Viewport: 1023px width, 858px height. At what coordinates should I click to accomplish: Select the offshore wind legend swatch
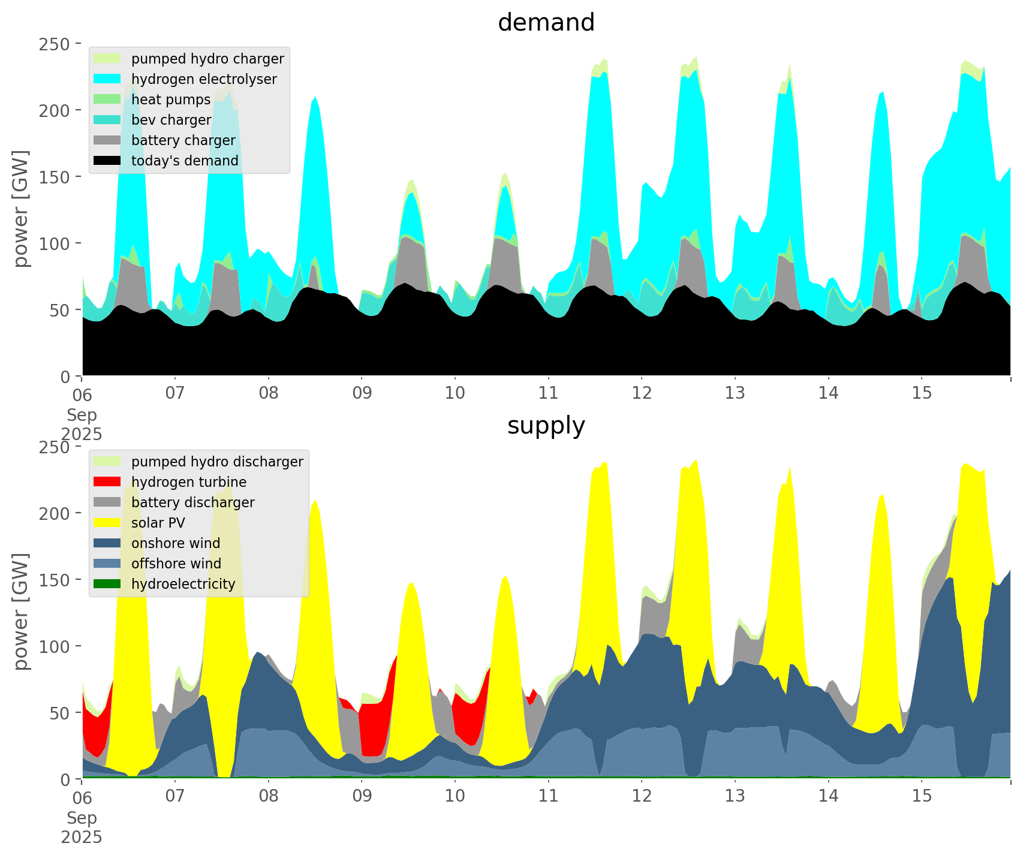point(108,564)
